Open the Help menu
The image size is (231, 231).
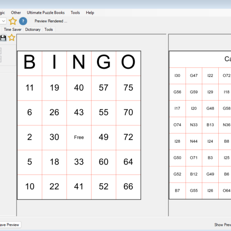point(90,13)
